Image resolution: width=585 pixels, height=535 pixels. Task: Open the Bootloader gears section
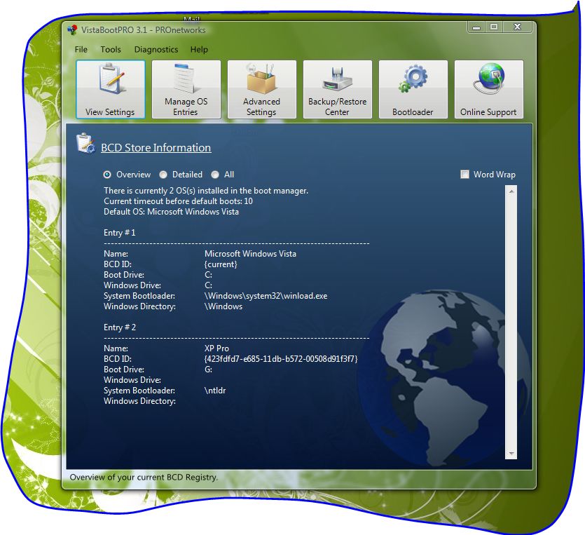pyautogui.click(x=413, y=90)
